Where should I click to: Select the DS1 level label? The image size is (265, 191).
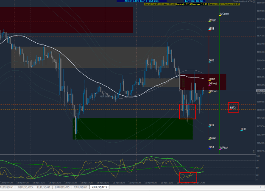click(x=212, y=147)
